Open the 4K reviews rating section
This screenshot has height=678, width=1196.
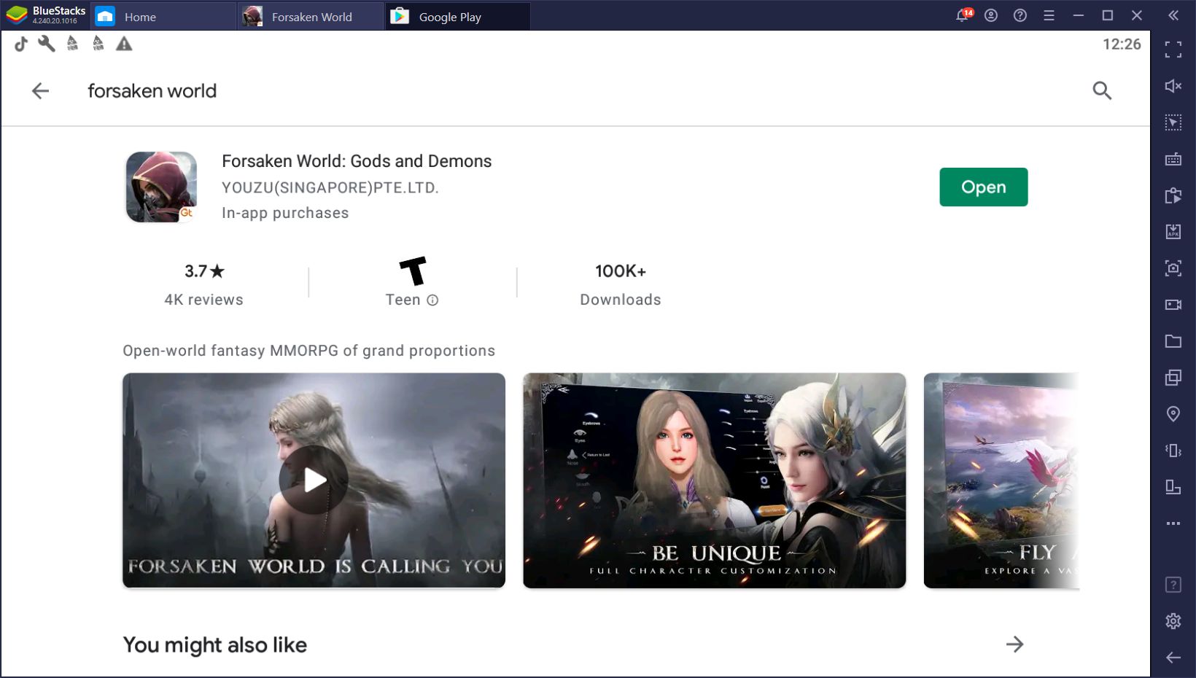203,284
